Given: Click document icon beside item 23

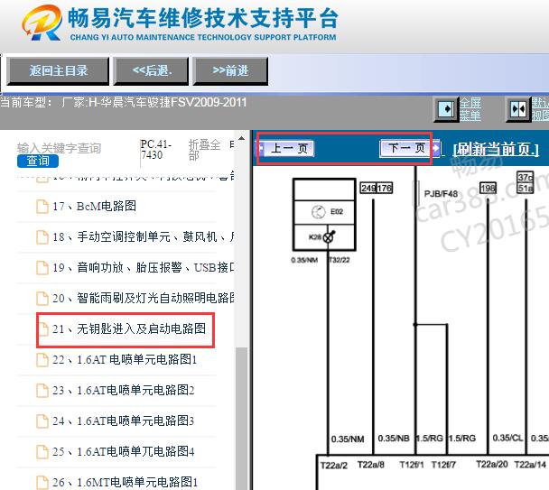Looking at the screenshot, I should [42, 390].
